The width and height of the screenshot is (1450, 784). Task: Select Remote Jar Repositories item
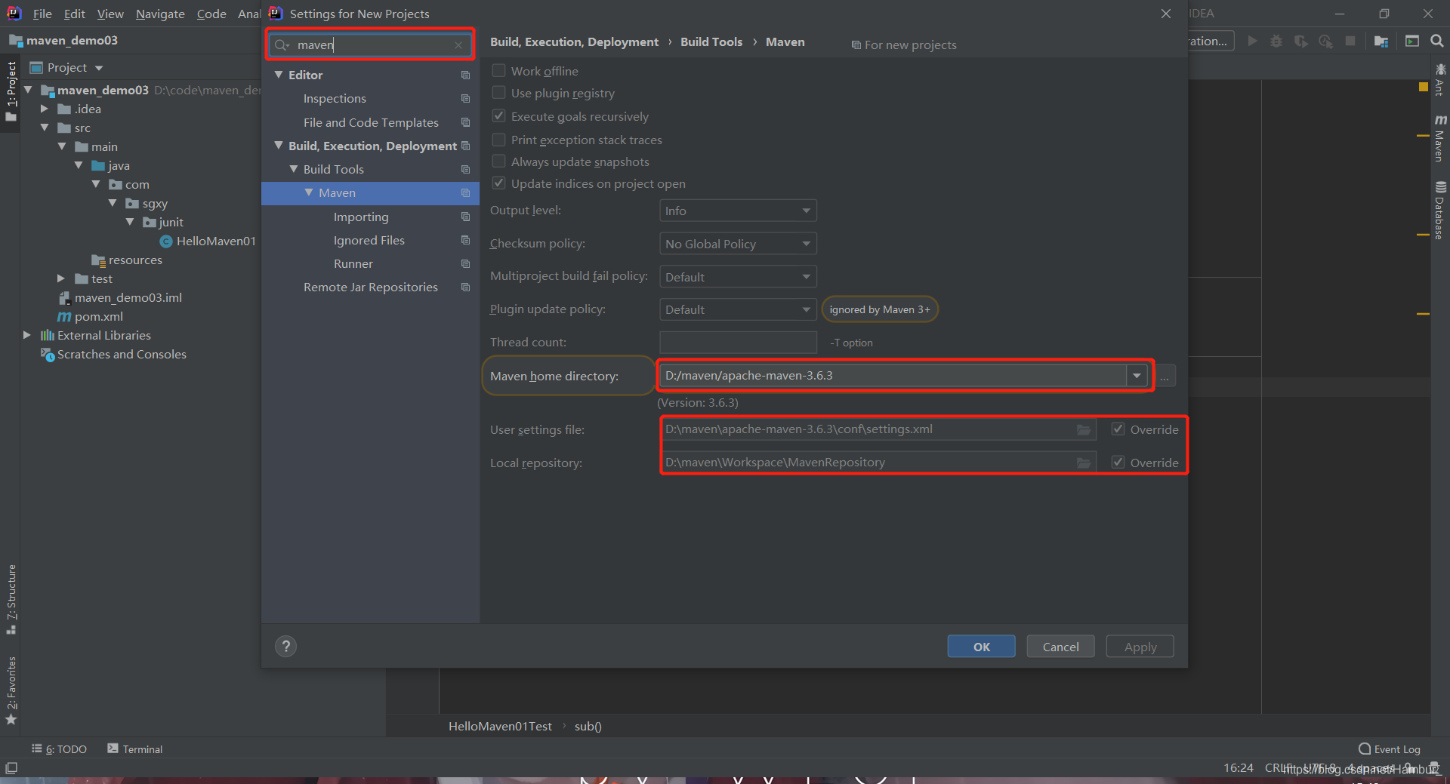point(370,287)
